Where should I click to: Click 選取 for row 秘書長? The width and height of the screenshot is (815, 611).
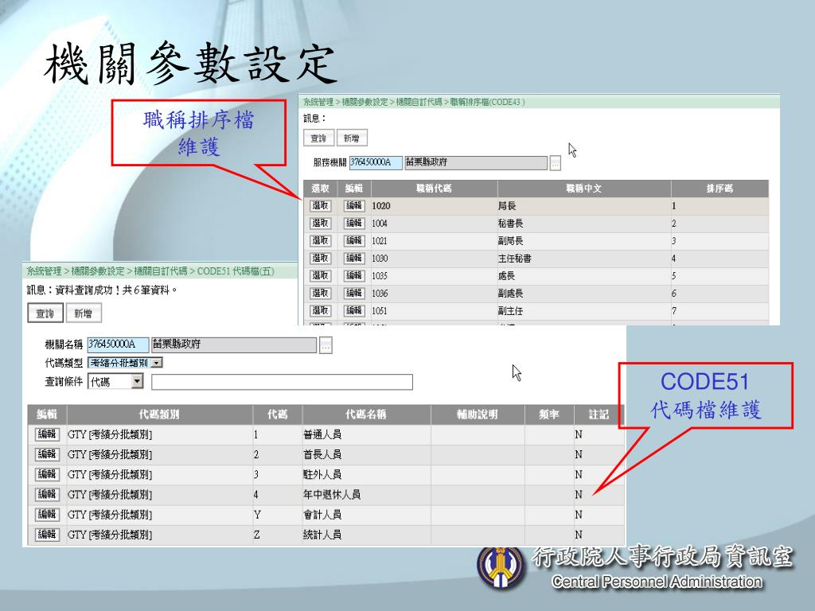point(320,224)
